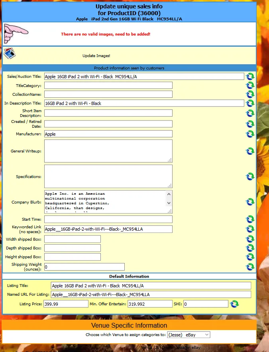The height and width of the screenshot is (352, 269).
Task: Click the Start Time input field
Action: (x=108, y=219)
